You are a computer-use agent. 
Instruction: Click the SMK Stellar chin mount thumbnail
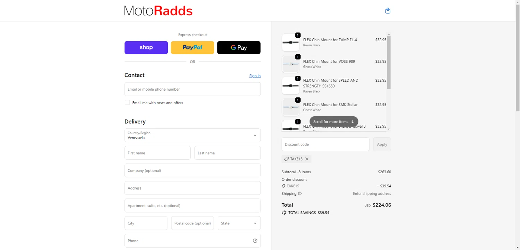291,107
